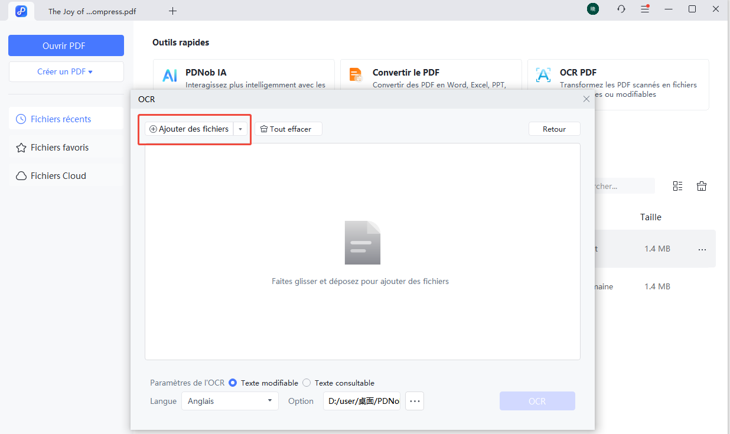Click Retour in the OCR dialog
This screenshot has height=434, width=730.
pyautogui.click(x=554, y=128)
